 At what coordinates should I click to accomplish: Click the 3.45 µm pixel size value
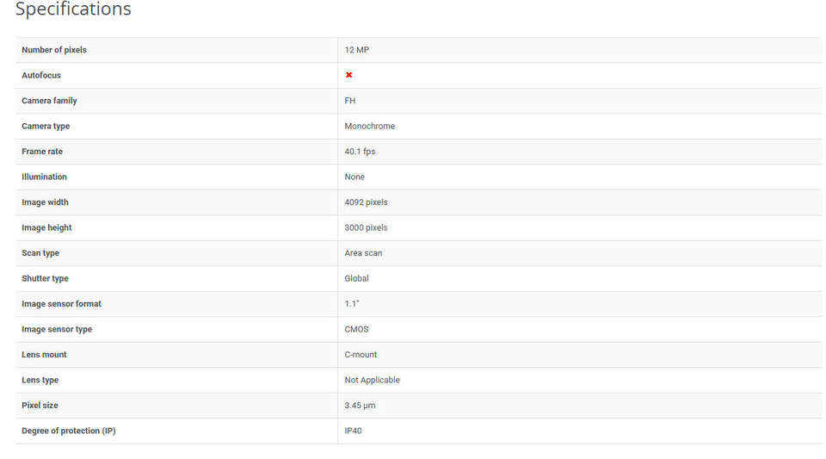(360, 406)
